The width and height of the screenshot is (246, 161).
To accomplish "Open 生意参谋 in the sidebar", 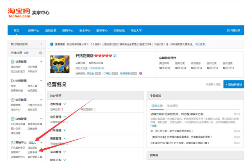I will 32,152.
